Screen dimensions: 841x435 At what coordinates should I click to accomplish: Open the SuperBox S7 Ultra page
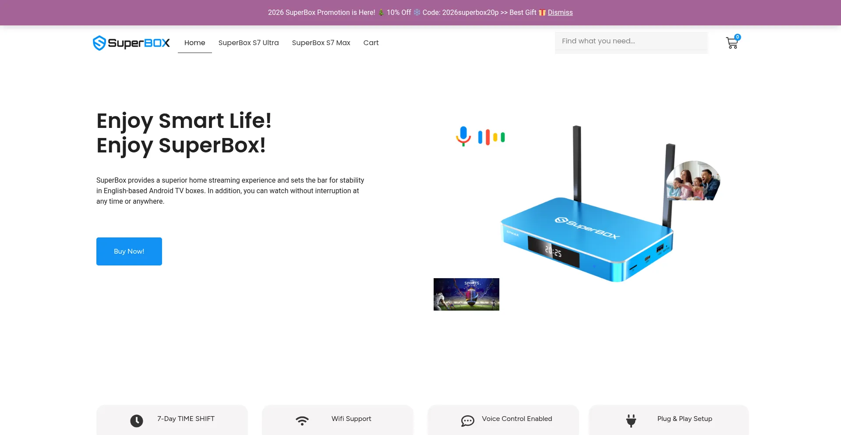(x=249, y=43)
